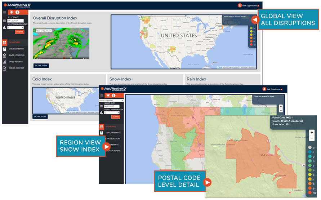The height and width of the screenshot is (200, 321).
Task: Click the info icon in the front window
Action: 113,95
